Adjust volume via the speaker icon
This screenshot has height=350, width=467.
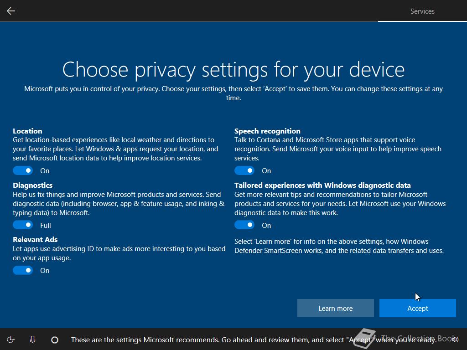coord(456,339)
